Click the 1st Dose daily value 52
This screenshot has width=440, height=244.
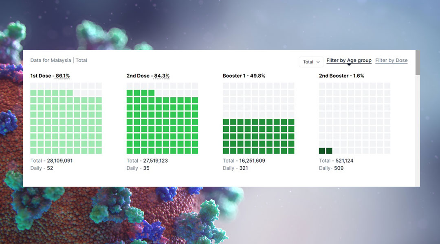coord(50,168)
